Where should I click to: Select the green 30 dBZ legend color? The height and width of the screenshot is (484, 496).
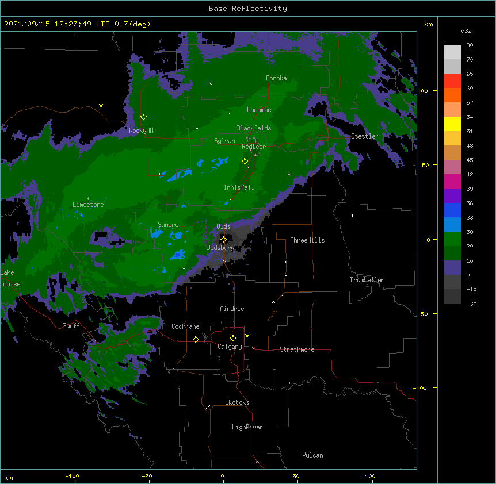[x=452, y=239]
